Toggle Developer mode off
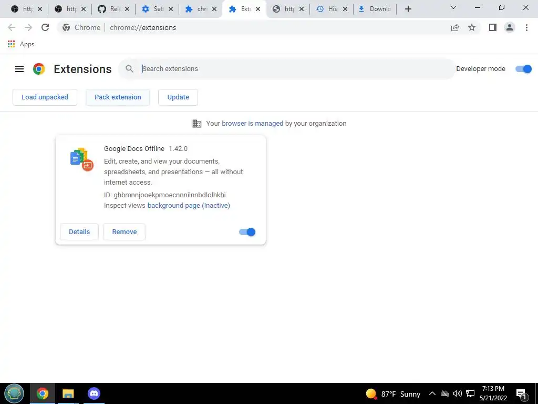The height and width of the screenshot is (404, 538). click(x=523, y=69)
